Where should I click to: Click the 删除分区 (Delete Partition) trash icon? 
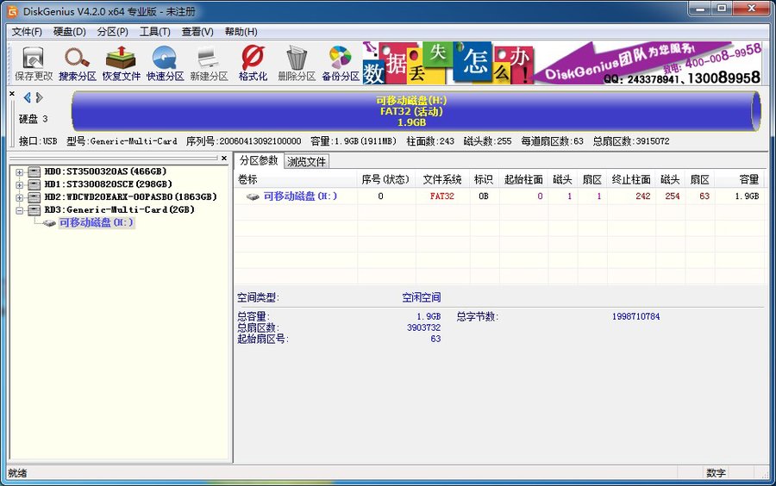click(297, 63)
